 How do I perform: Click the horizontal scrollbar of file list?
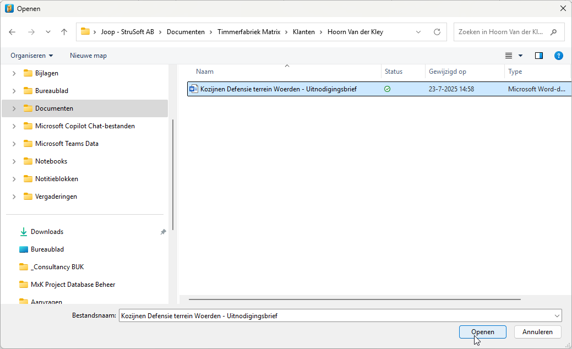355,299
